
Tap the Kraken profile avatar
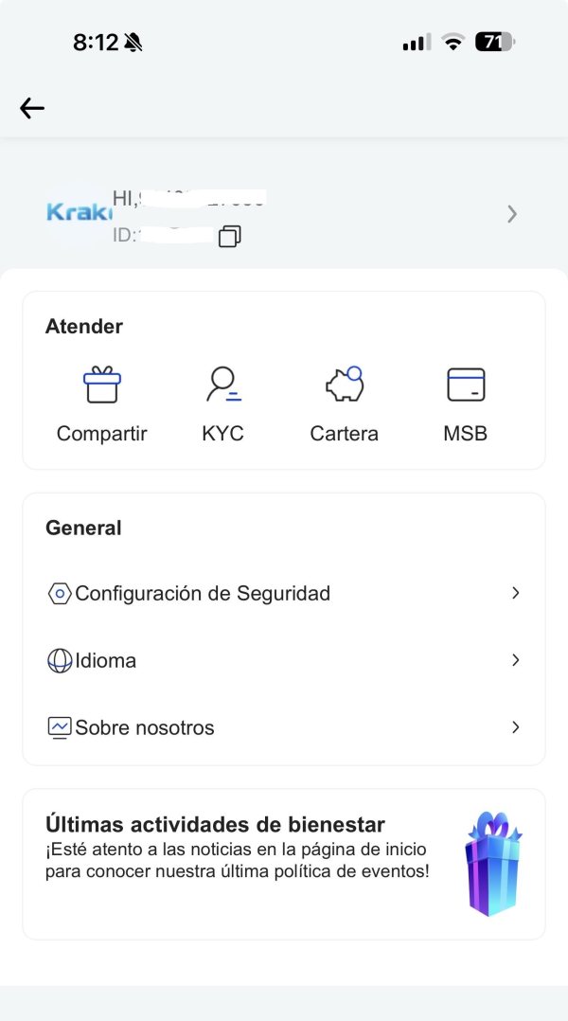click(x=73, y=212)
